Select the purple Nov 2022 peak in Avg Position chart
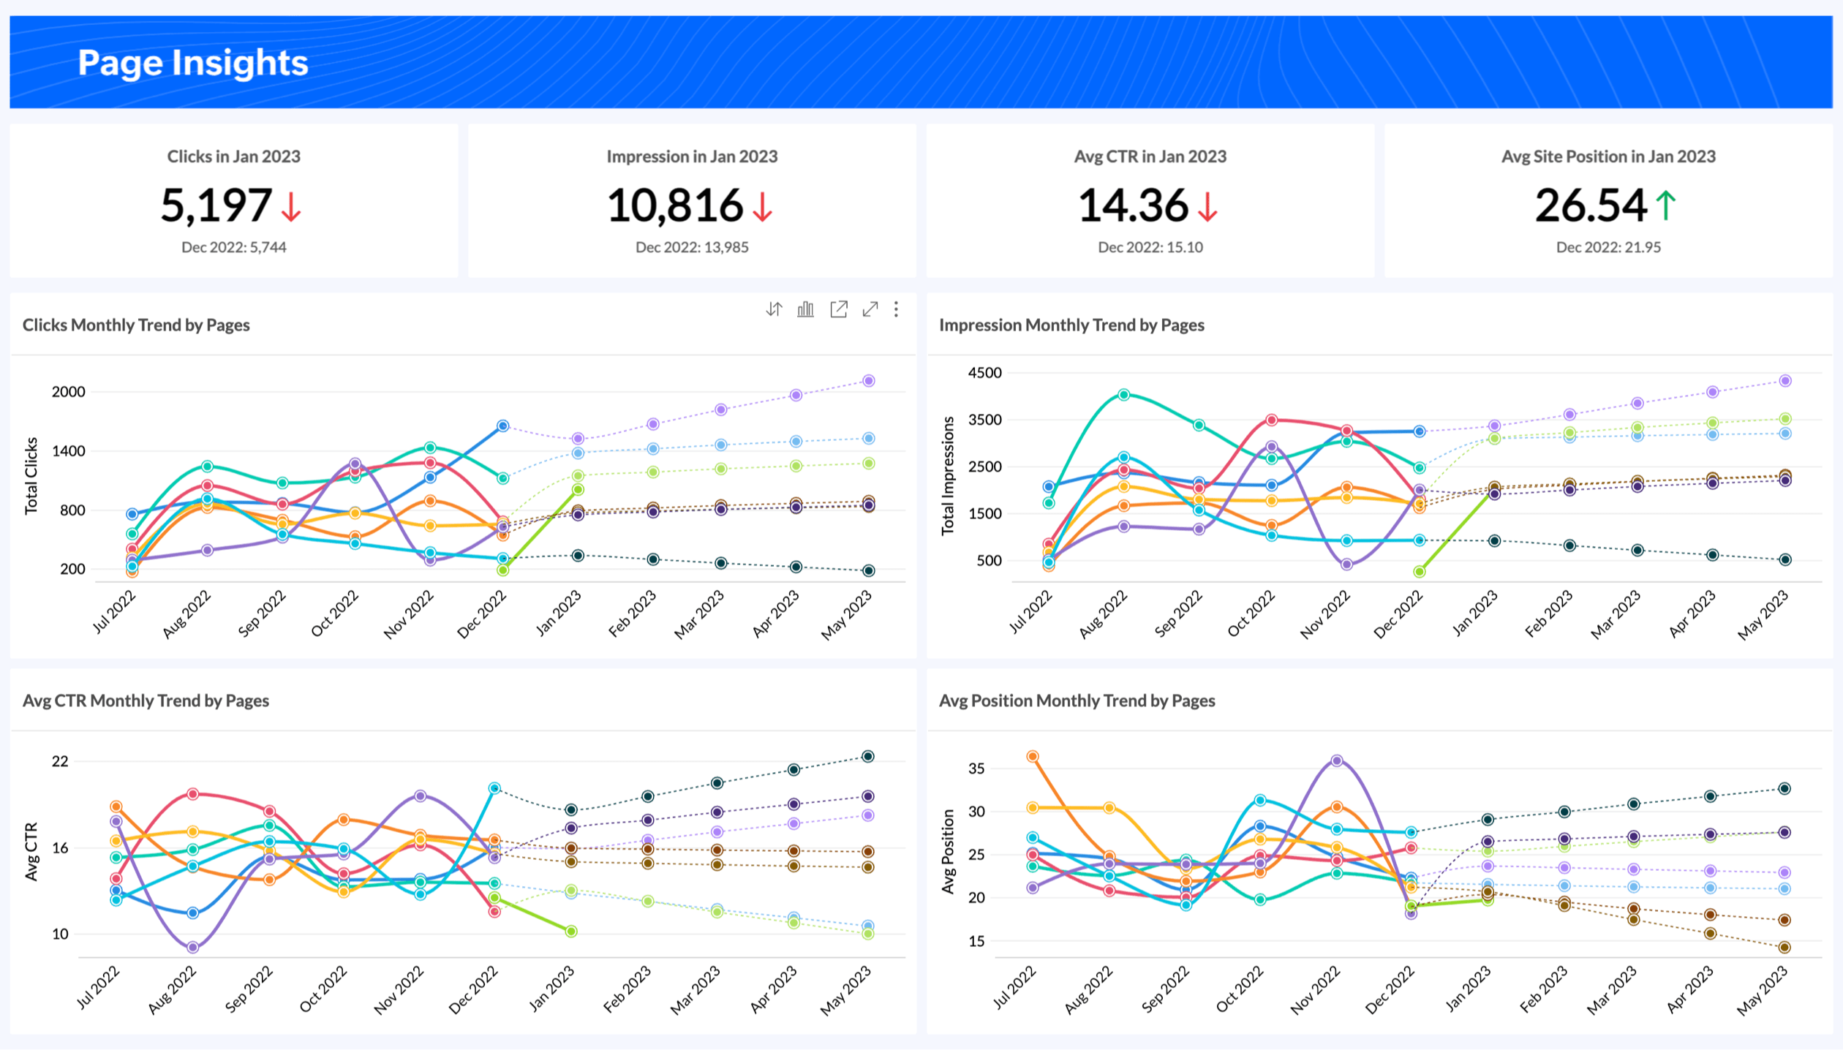This screenshot has width=1843, height=1050. [1337, 761]
